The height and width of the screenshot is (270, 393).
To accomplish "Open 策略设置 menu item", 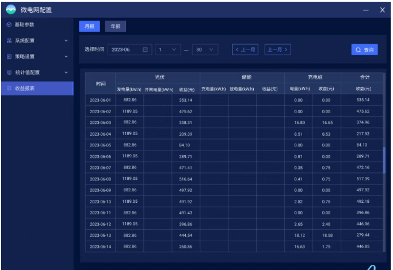I will click(37, 56).
